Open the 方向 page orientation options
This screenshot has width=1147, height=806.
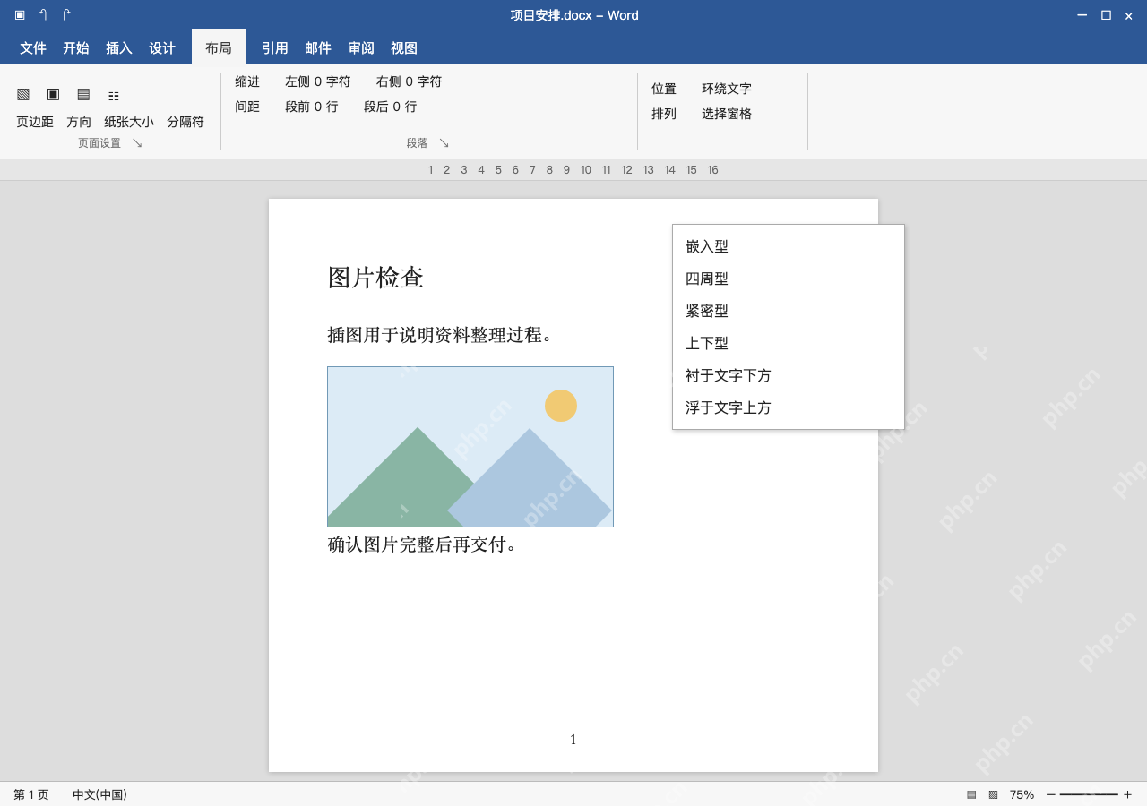pos(79,122)
